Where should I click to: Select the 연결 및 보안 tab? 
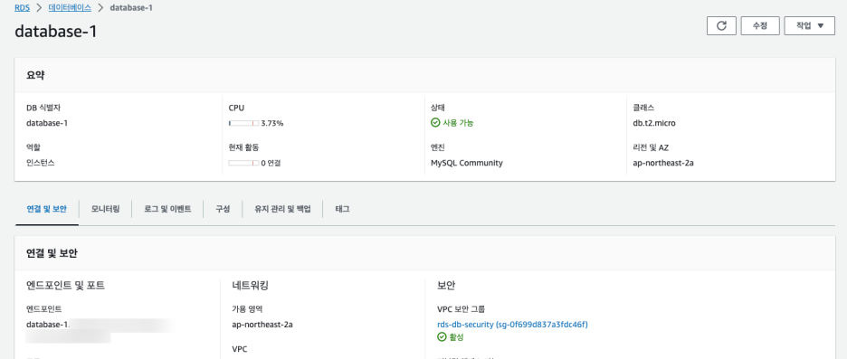[46, 209]
